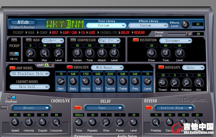Open the '65 Blackface Twin amp dropdown
216x137 pixels.
click(30, 74)
